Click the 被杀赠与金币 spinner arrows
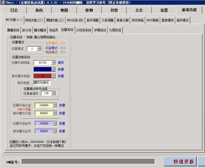This screenshot has width=205, height=168. click(x=55, y=131)
